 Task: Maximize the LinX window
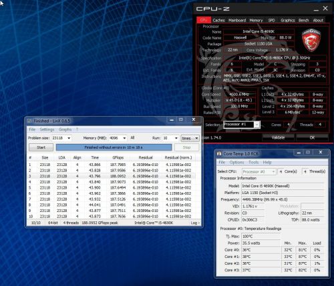point(181,120)
